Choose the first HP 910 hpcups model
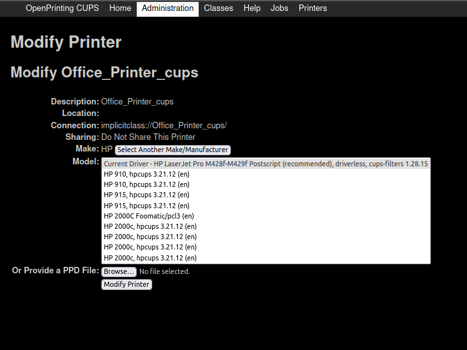The width and height of the screenshot is (467, 350). (x=146, y=174)
